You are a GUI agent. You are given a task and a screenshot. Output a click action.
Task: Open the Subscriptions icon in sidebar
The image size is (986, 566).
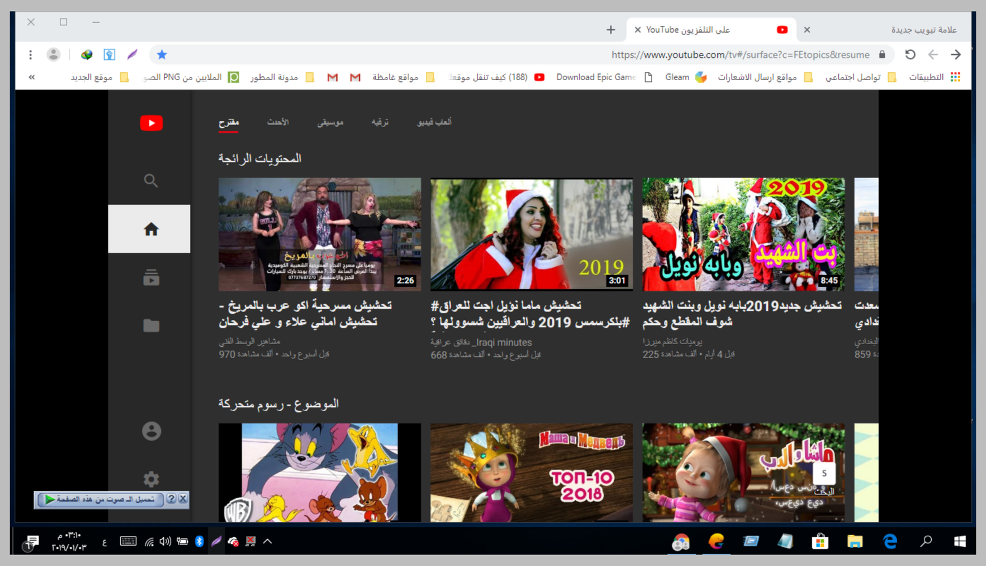(151, 277)
